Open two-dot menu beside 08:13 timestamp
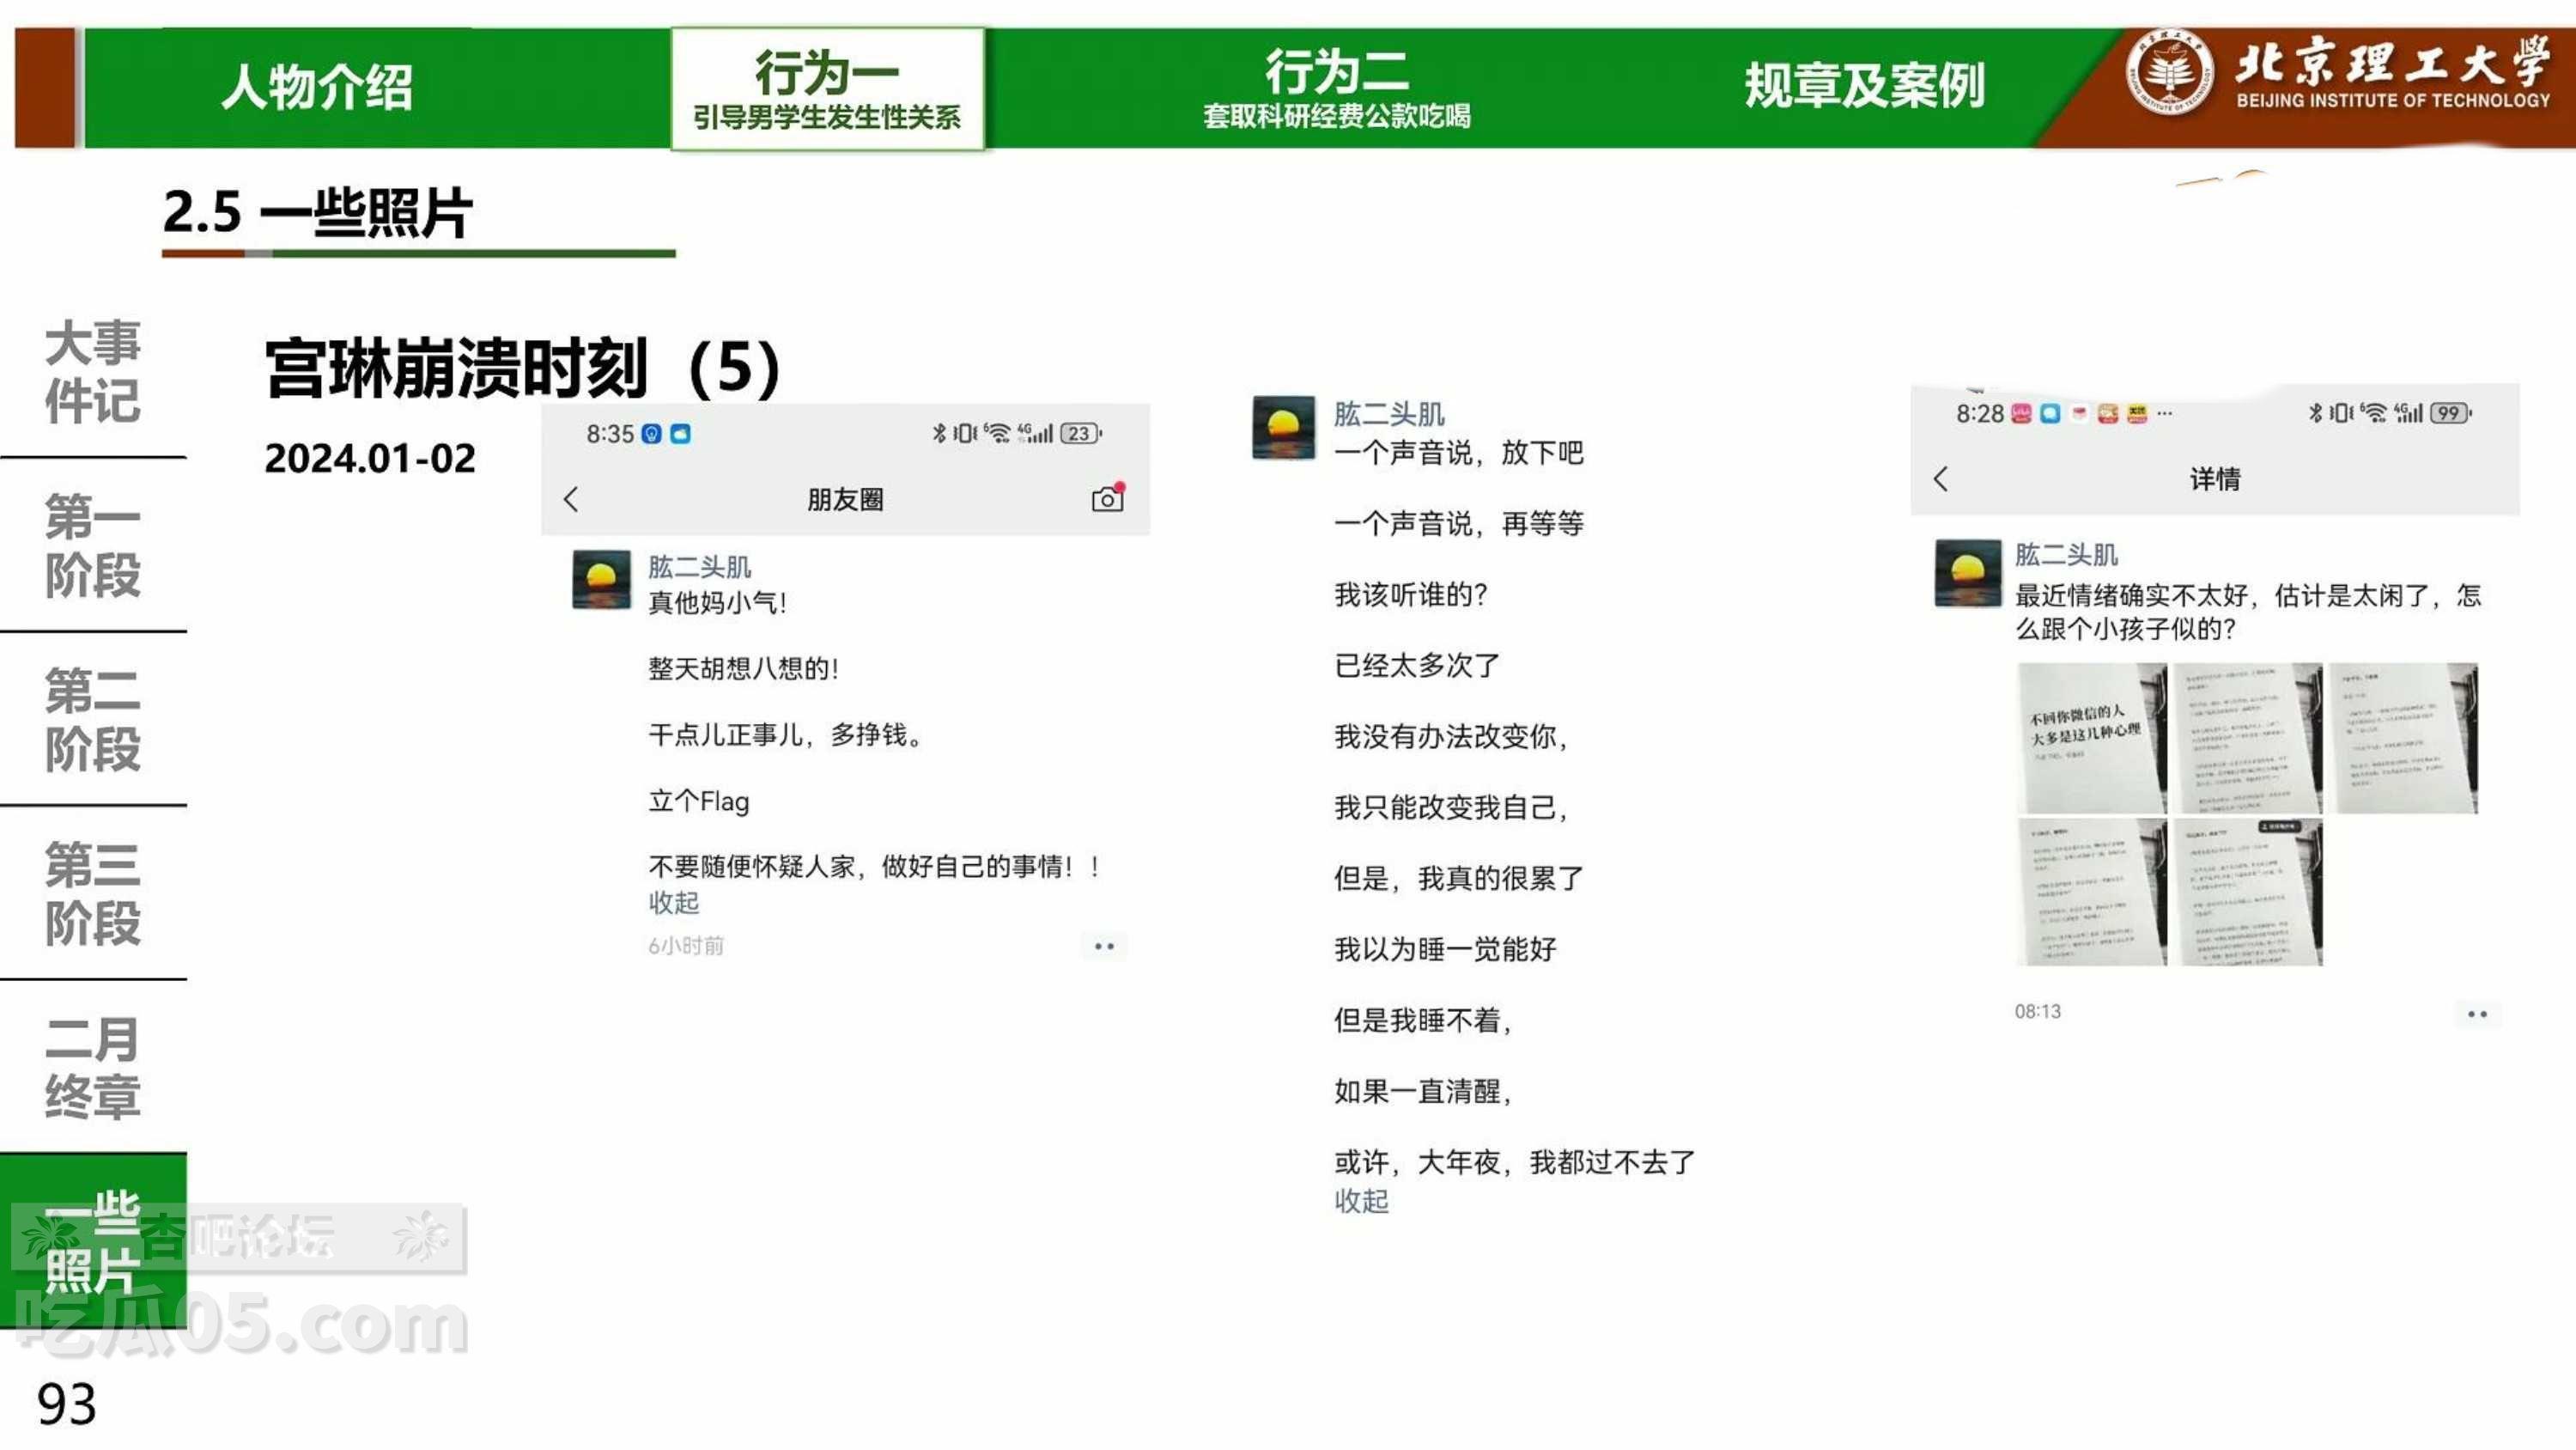The height and width of the screenshot is (1450, 2576). pyautogui.click(x=2476, y=1014)
